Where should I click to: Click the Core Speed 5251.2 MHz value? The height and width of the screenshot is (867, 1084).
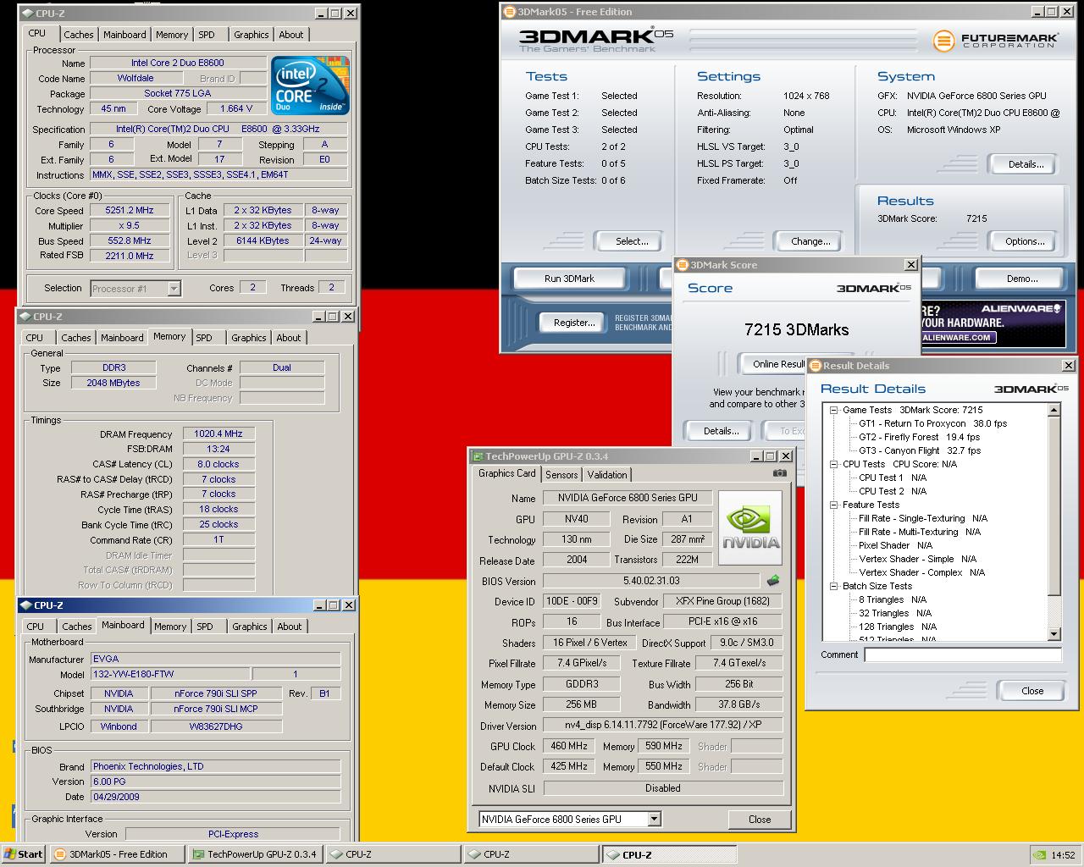coord(130,211)
